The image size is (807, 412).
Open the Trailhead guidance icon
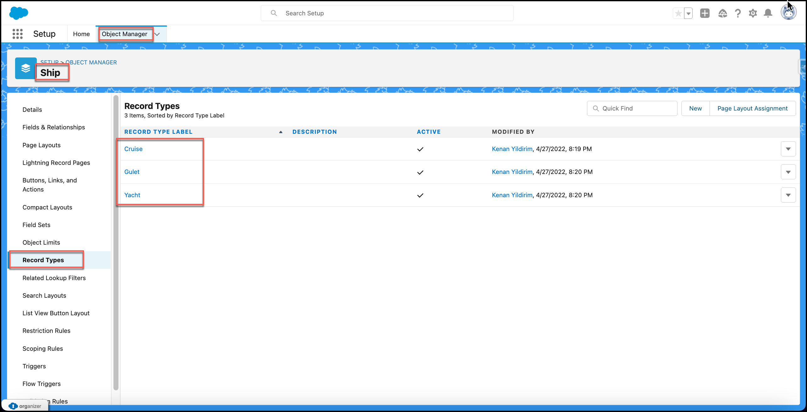pos(722,13)
